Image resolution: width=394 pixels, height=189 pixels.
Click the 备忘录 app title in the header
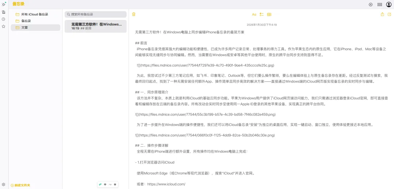19,4
